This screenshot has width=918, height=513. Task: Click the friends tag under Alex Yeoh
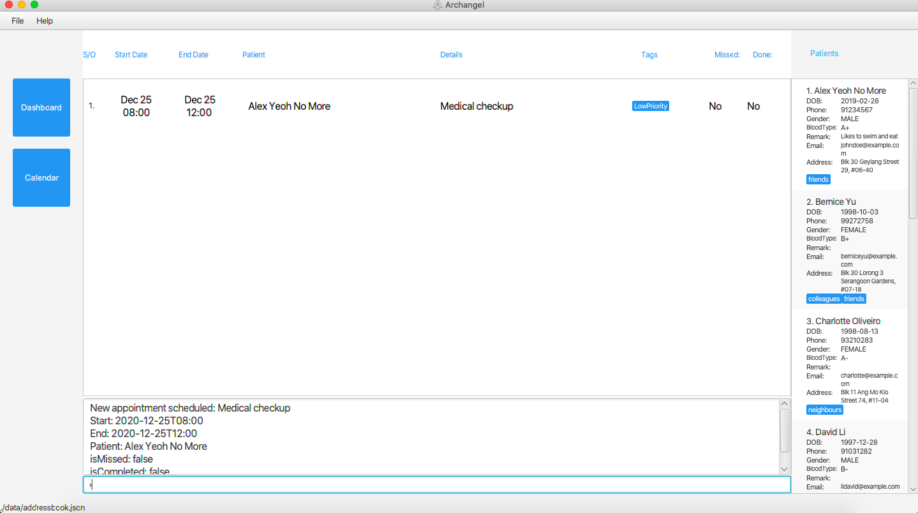point(818,179)
